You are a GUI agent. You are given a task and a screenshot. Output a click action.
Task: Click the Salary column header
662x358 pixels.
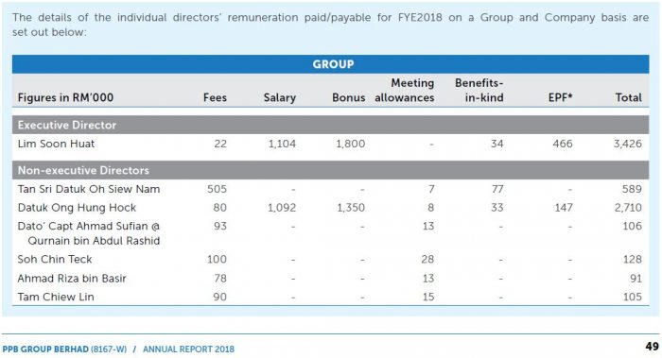(280, 97)
